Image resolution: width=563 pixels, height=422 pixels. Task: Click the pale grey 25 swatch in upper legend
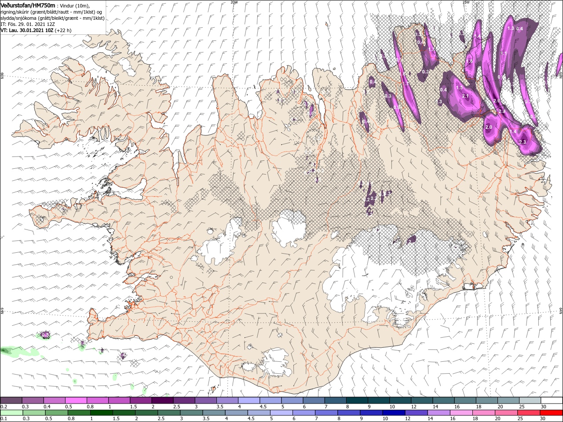[529, 400]
